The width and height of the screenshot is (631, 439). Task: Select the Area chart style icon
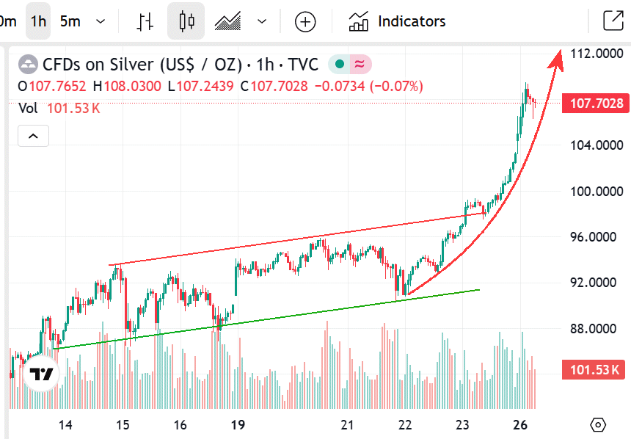pos(228,21)
